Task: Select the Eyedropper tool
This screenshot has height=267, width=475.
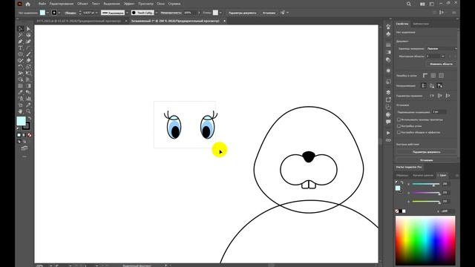Action: pyautogui.click(x=21, y=92)
